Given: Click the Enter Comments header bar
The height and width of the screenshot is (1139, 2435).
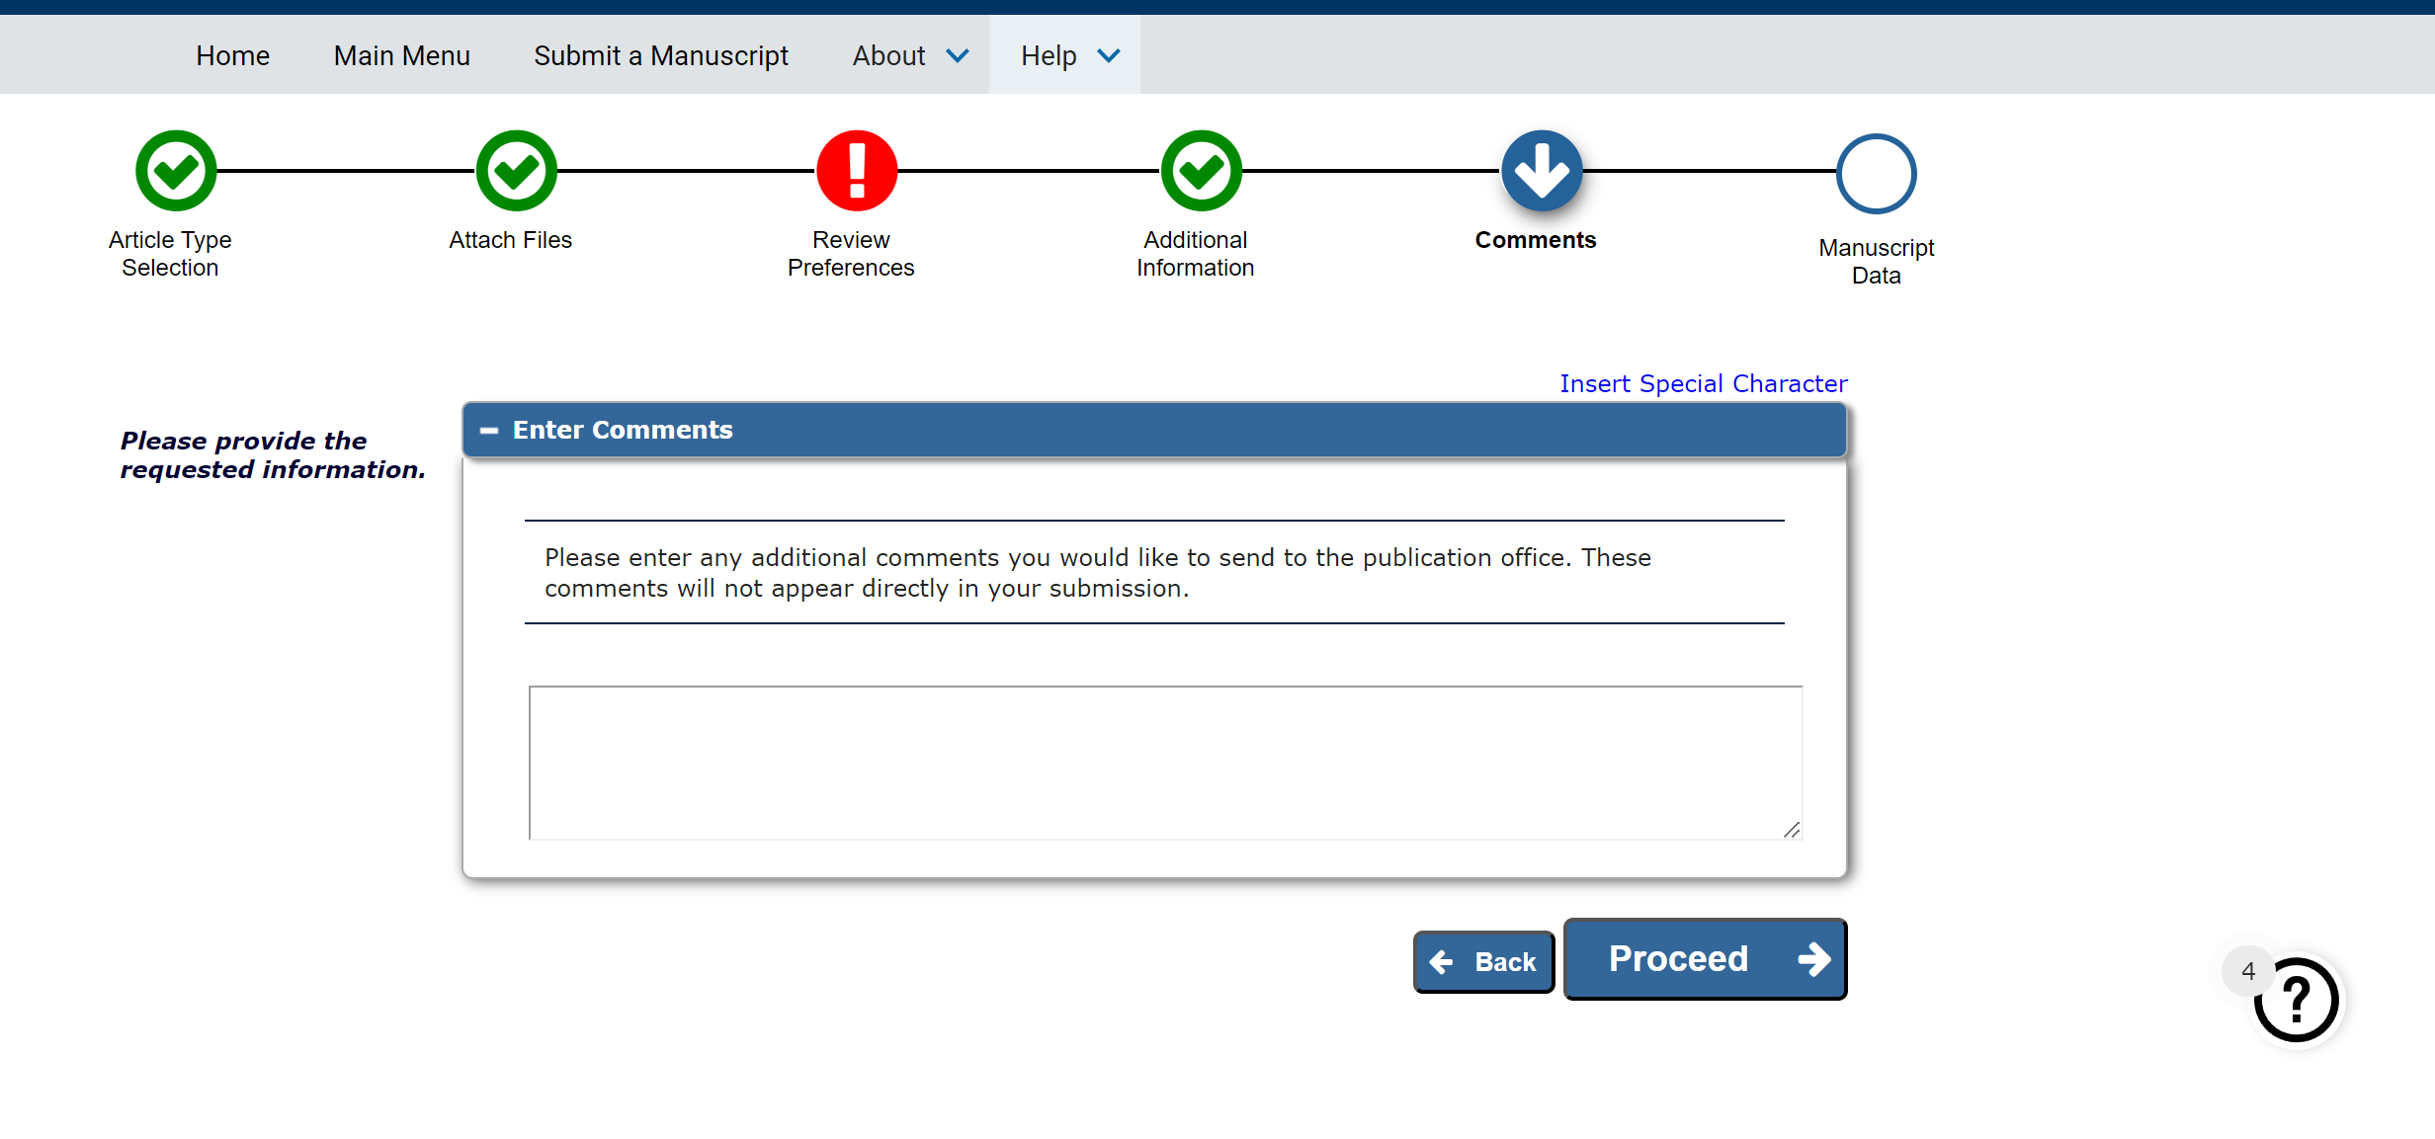Looking at the screenshot, I should tap(1154, 431).
